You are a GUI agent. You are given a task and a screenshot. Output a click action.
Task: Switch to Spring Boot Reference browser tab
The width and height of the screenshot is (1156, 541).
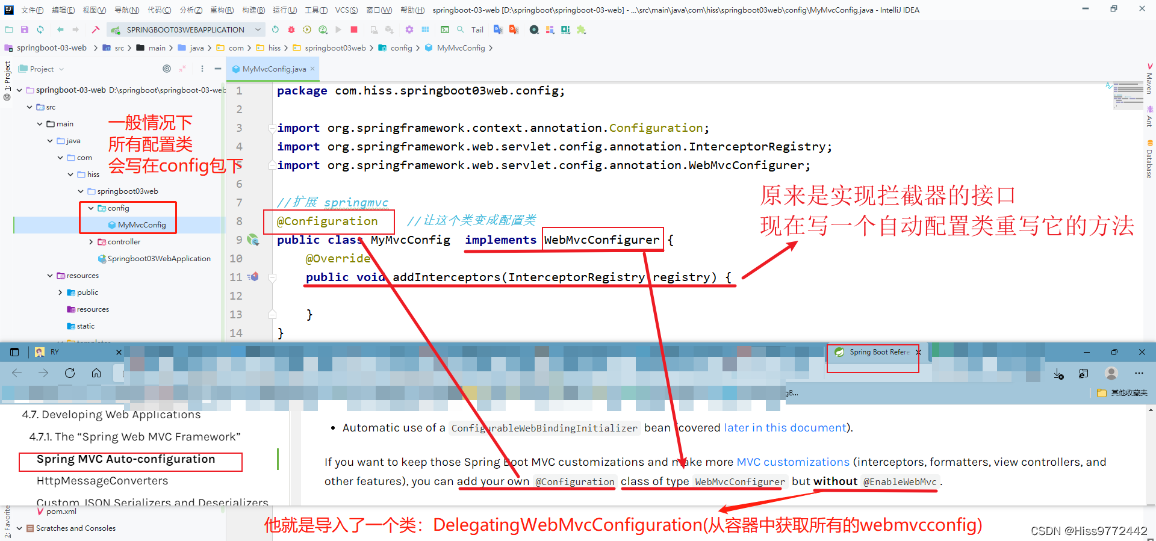(880, 352)
